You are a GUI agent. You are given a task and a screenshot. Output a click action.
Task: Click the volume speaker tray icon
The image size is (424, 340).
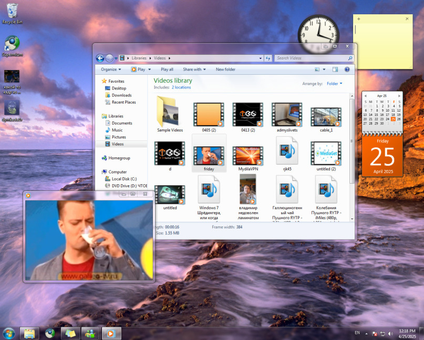(x=390, y=334)
